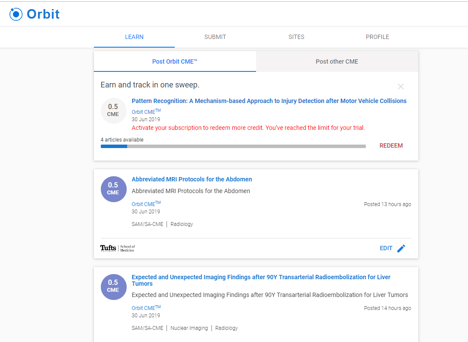468x342 pixels.
Task: Switch to the SUBMIT tab
Action: click(x=215, y=37)
